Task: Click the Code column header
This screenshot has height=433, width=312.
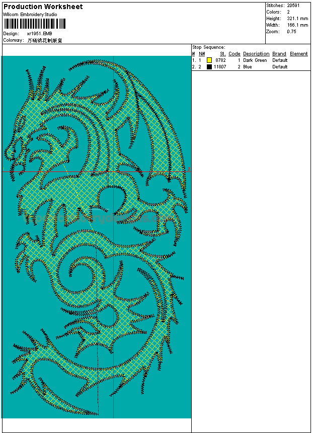Action: [x=235, y=54]
